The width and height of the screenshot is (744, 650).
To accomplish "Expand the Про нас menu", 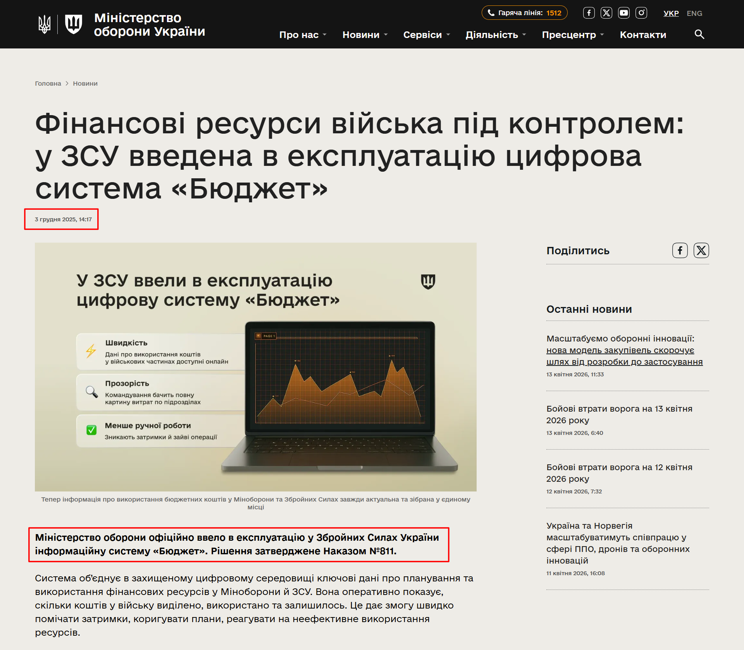I will point(303,35).
